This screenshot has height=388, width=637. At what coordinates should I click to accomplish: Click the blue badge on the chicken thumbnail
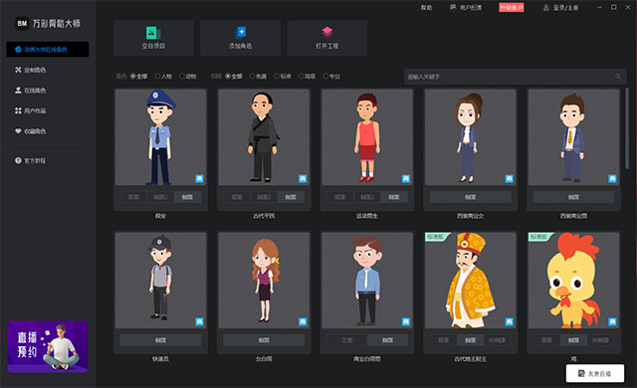[x=612, y=322]
